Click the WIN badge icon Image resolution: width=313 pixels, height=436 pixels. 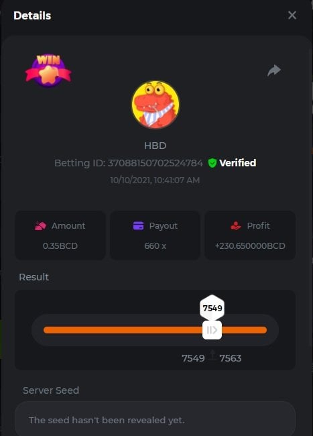pyautogui.click(x=48, y=70)
